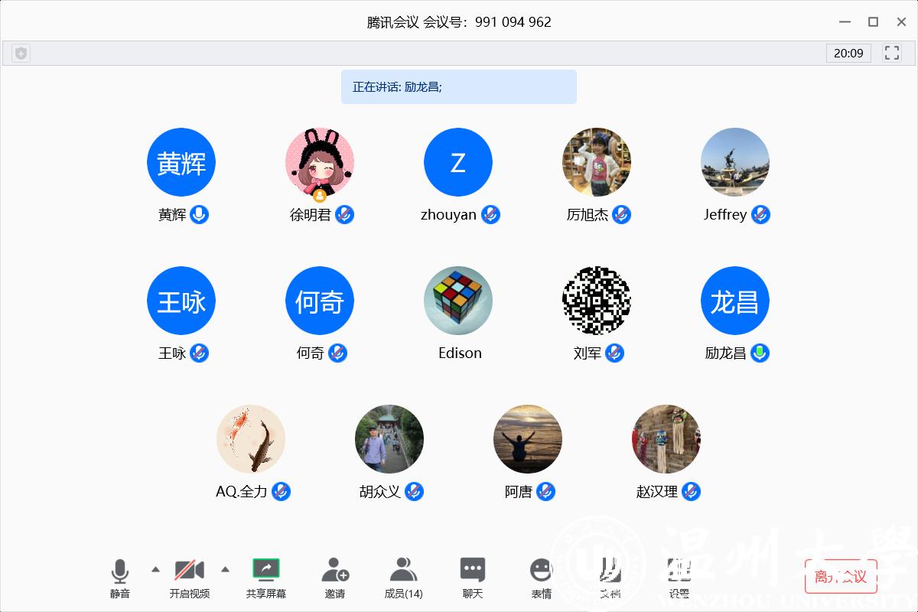Expand the audio options arrow beside 静音
Viewport: 918px width, 612px height.
(x=156, y=569)
